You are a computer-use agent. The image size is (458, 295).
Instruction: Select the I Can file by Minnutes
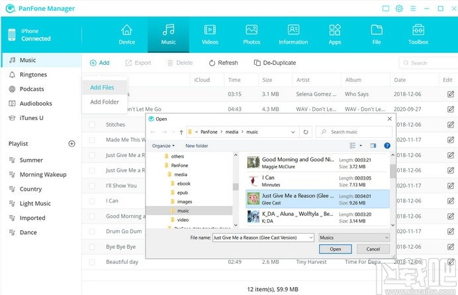[x=318, y=181]
